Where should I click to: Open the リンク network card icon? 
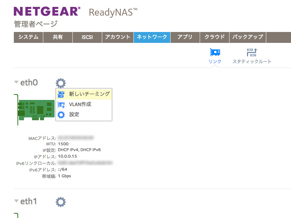(x=215, y=53)
